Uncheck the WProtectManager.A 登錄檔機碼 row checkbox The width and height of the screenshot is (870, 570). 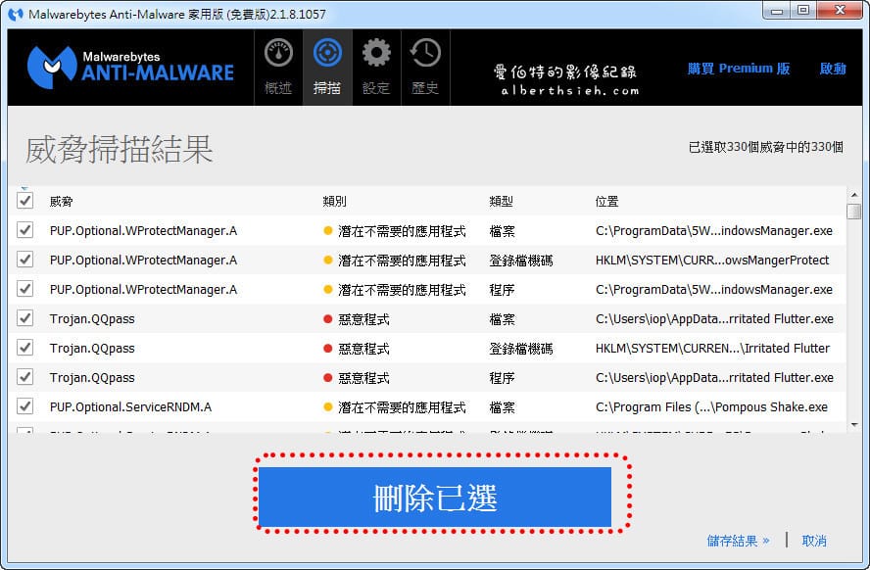point(24,260)
